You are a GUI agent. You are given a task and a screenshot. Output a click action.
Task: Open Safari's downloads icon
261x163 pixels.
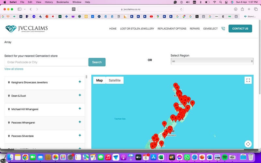point(236,9)
